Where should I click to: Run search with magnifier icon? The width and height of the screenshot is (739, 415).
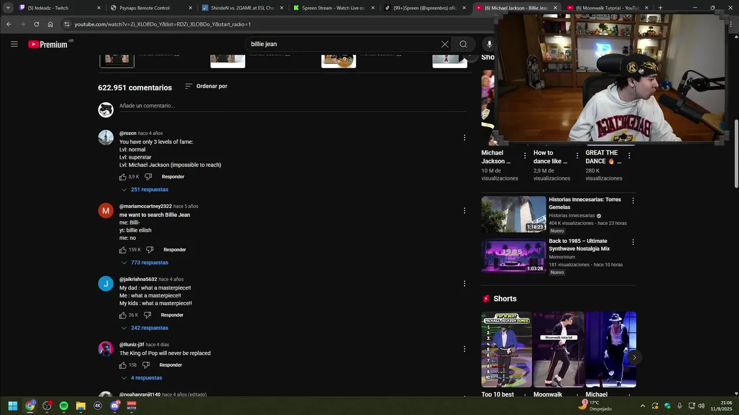[463, 44]
